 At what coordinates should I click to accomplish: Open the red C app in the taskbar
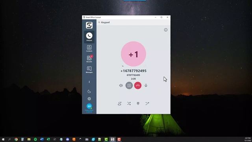(119, 139)
